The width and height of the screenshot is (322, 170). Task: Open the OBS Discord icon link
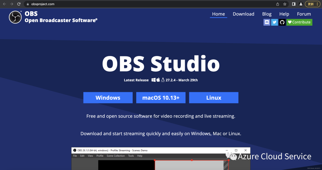[267, 22]
